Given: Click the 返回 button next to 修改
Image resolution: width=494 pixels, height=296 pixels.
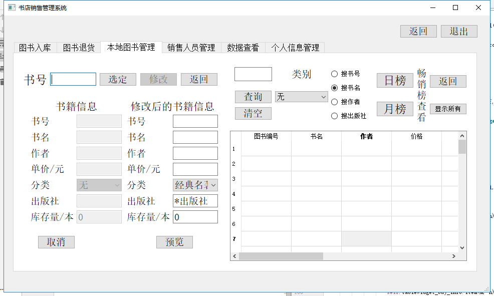Looking at the screenshot, I should click(199, 79).
